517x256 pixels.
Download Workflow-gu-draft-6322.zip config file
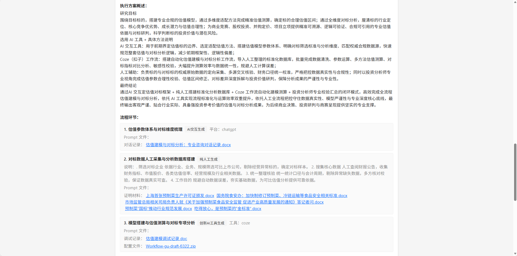pos(171,246)
